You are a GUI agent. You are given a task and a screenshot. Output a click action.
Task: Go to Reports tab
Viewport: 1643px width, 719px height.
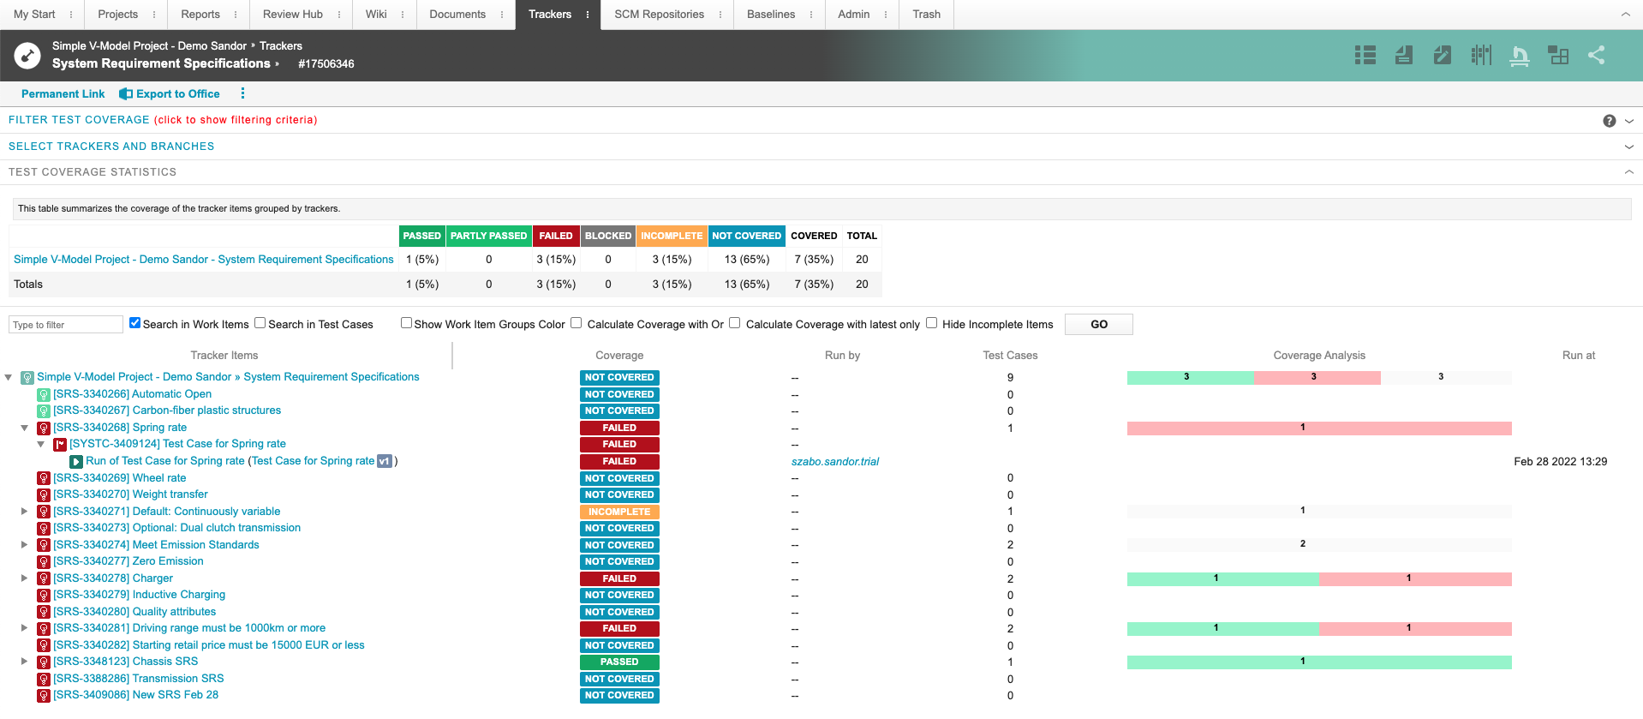(x=200, y=15)
